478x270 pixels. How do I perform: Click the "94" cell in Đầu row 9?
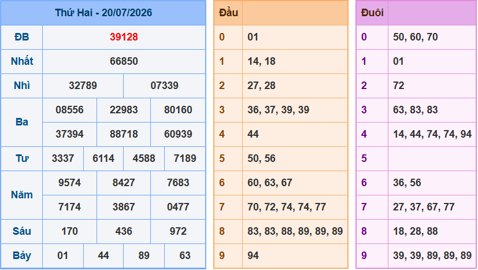[x=295, y=256]
